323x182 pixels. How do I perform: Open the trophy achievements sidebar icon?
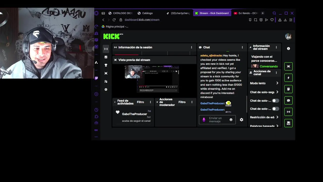pyautogui.click(x=106, y=65)
